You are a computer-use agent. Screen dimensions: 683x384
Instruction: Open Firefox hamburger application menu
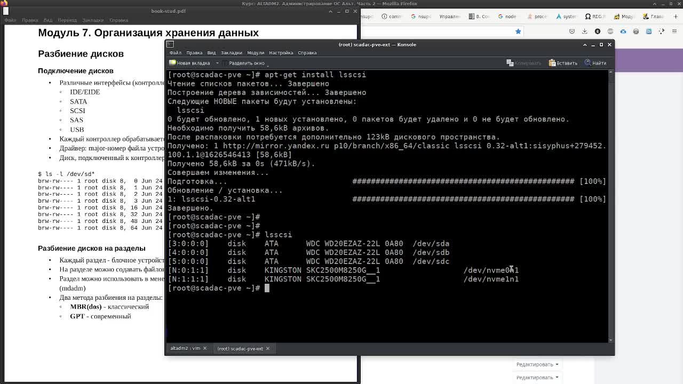(x=674, y=31)
